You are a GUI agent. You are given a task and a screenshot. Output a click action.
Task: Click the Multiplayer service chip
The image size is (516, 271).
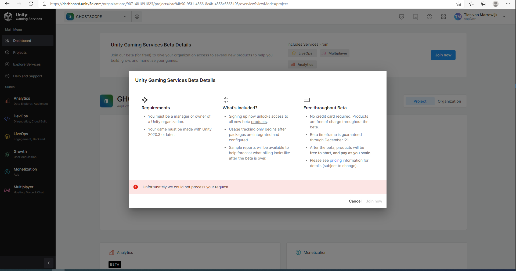(x=334, y=53)
